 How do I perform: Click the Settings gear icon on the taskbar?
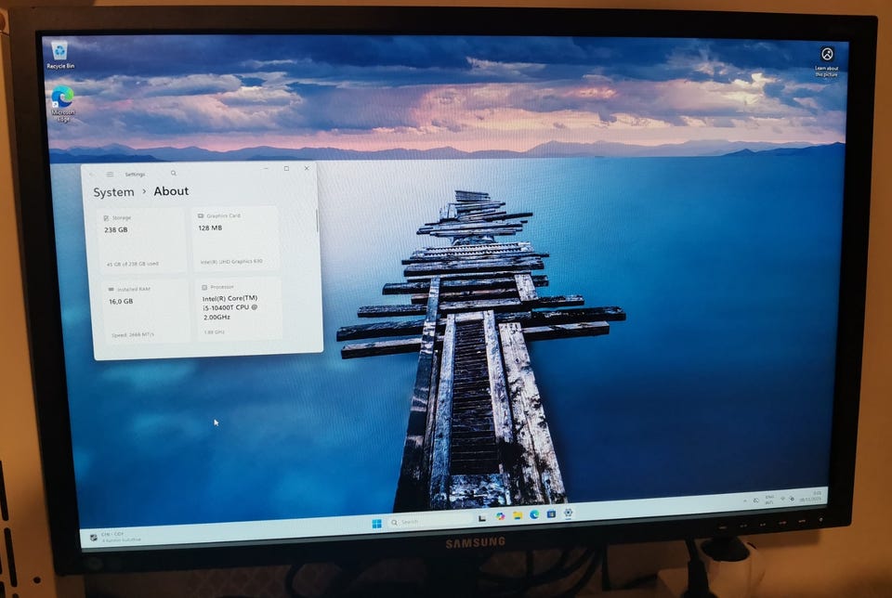569,513
